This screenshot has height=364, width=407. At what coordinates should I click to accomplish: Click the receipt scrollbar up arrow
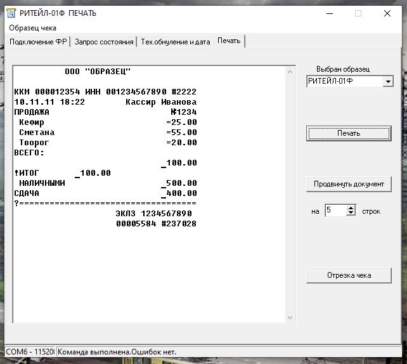pos(290,72)
